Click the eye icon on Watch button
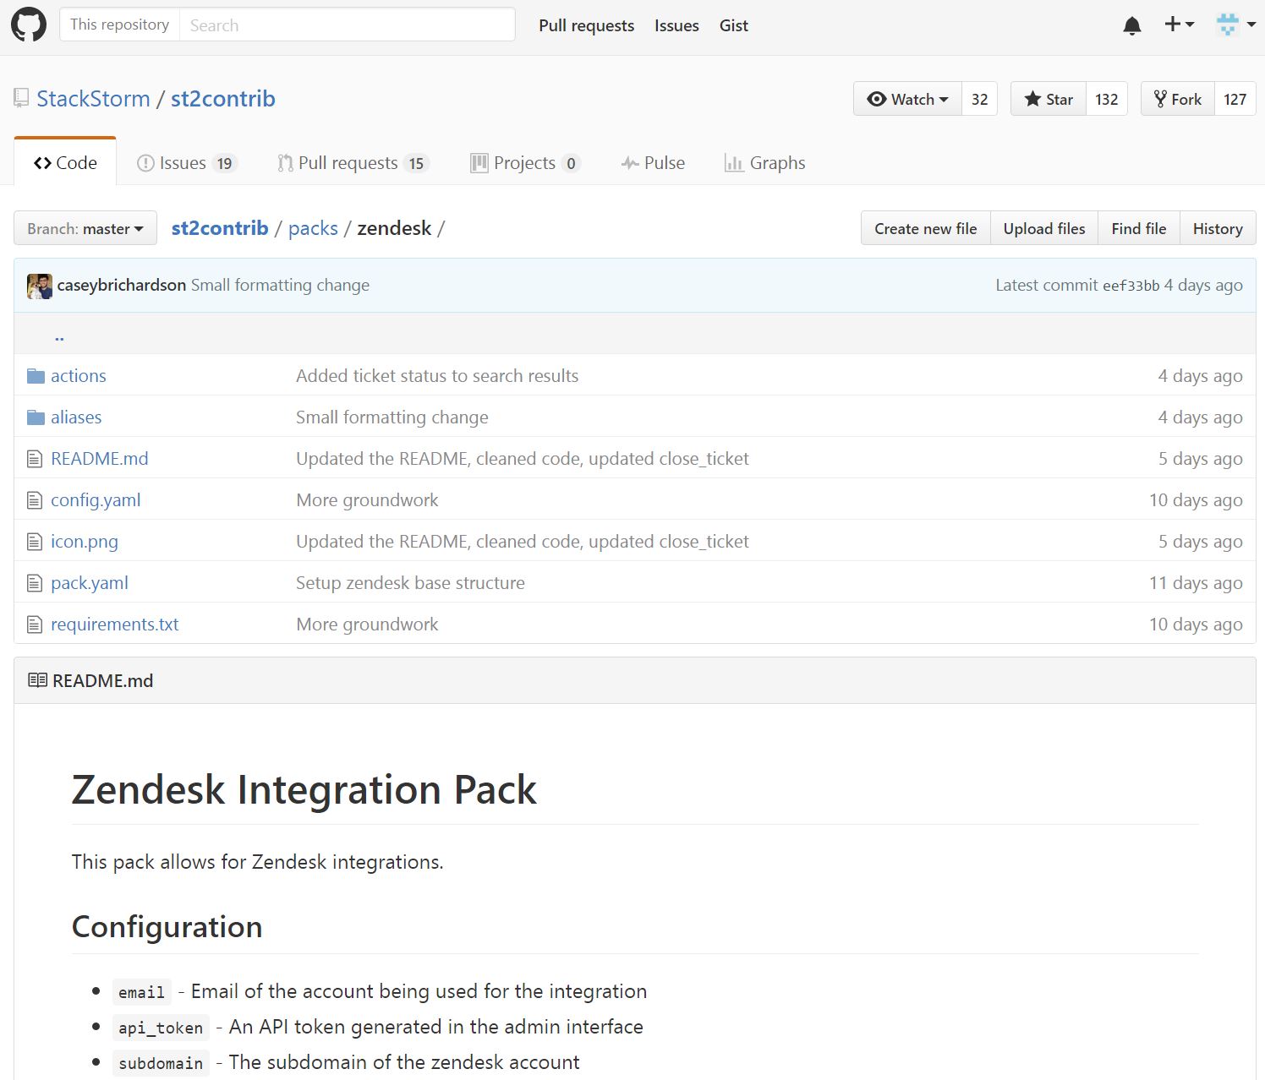 click(877, 99)
